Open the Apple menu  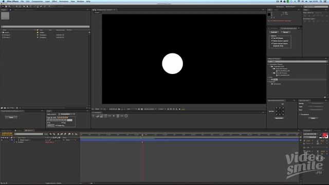coord(3,1)
